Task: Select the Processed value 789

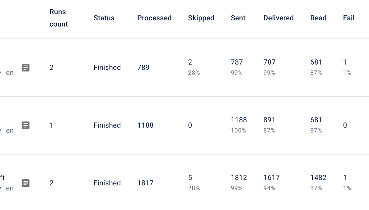Action: tap(143, 68)
